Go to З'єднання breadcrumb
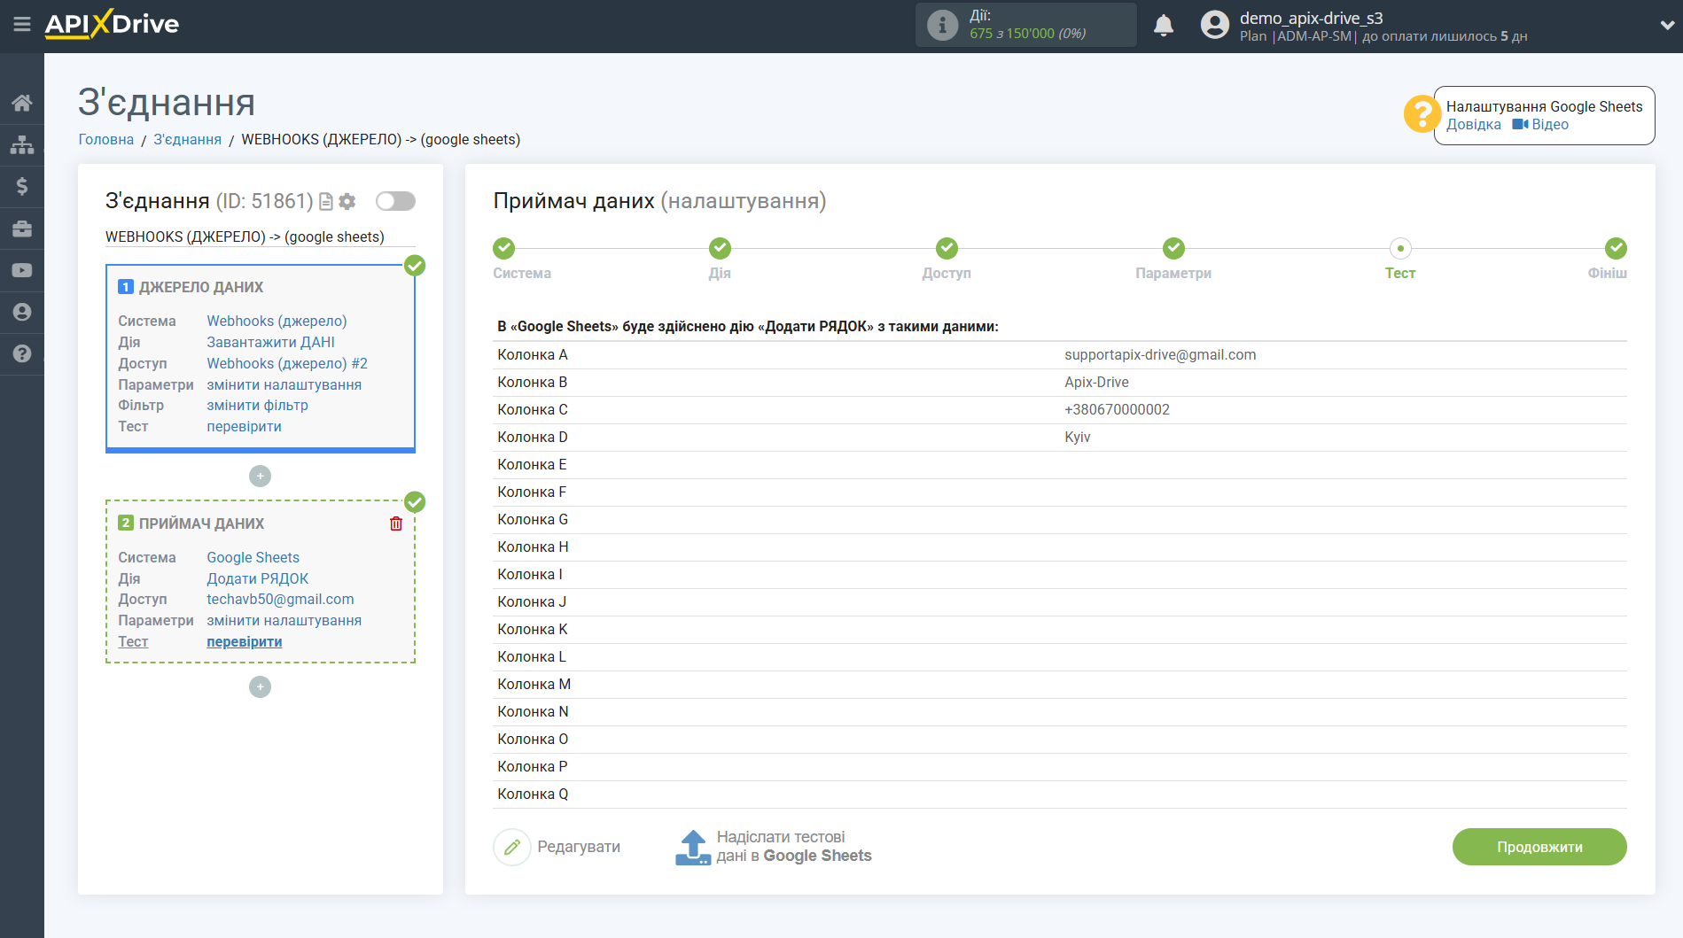This screenshot has height=938, width=1683. tap(188, 139)
